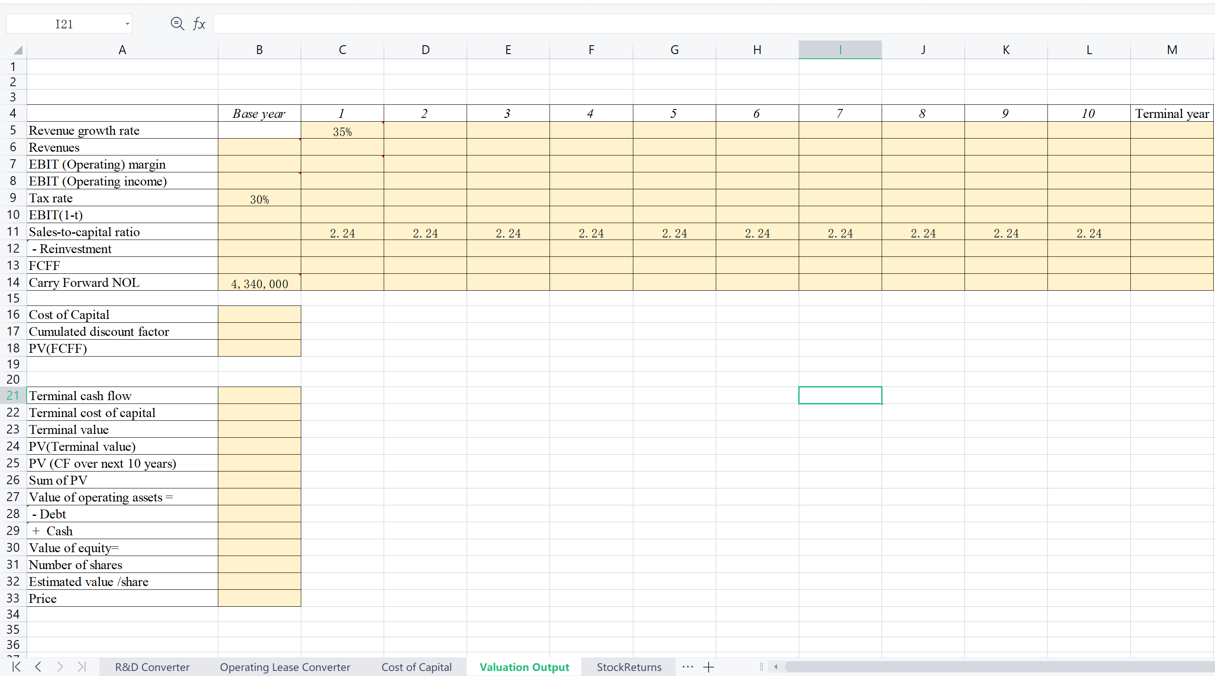Click inside the formula bar input
This screenshot has width=1215, height=676.
[x=707, y=24]
